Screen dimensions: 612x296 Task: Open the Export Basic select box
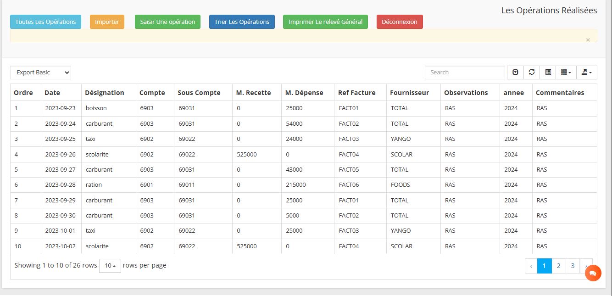point(41,72)
